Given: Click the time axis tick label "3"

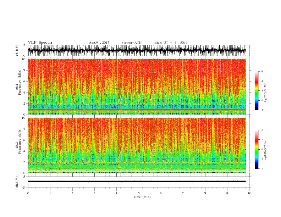Looking at the screenshot, I should [x=94, y=193].
